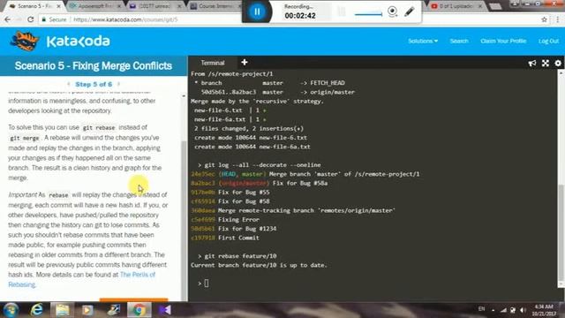Viewport: 565px width, 318px height.
Task: Click the taskbar clock
Action: coord(544,310)
